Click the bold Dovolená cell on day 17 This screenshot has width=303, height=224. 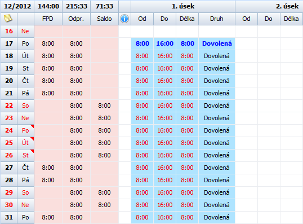[217, 43]
